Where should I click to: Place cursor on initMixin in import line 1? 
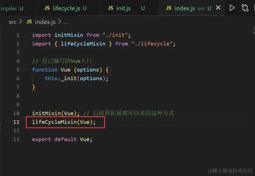(x=69, y=35)
